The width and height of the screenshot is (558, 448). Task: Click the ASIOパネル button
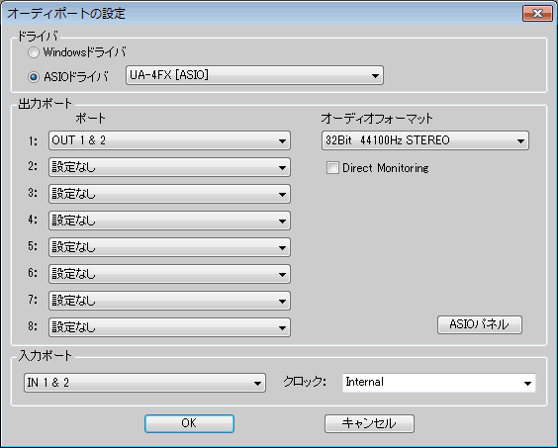point(480,324)
